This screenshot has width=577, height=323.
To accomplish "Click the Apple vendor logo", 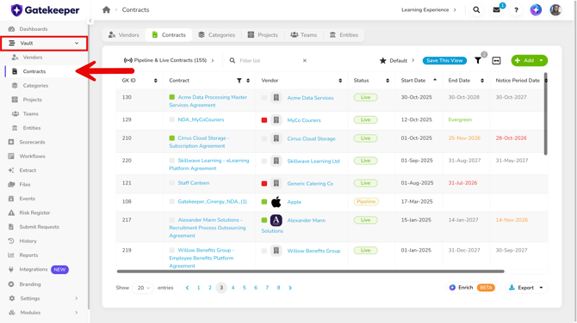I will (x=276, y=202).
